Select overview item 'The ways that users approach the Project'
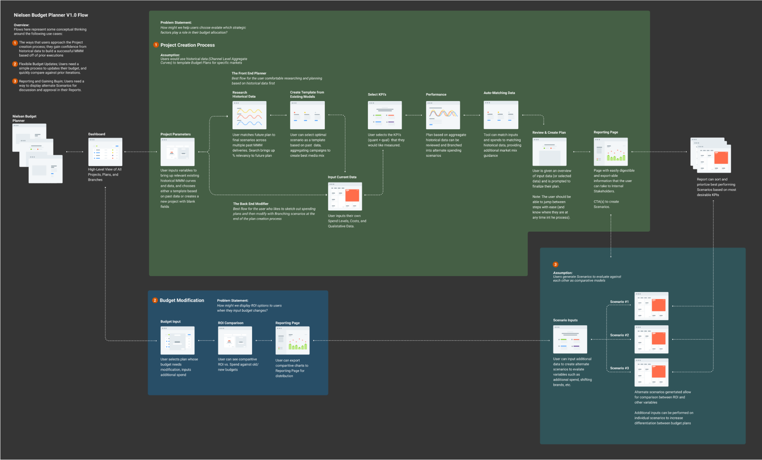This screenshot has width=762, height=460. coord(52,49)
